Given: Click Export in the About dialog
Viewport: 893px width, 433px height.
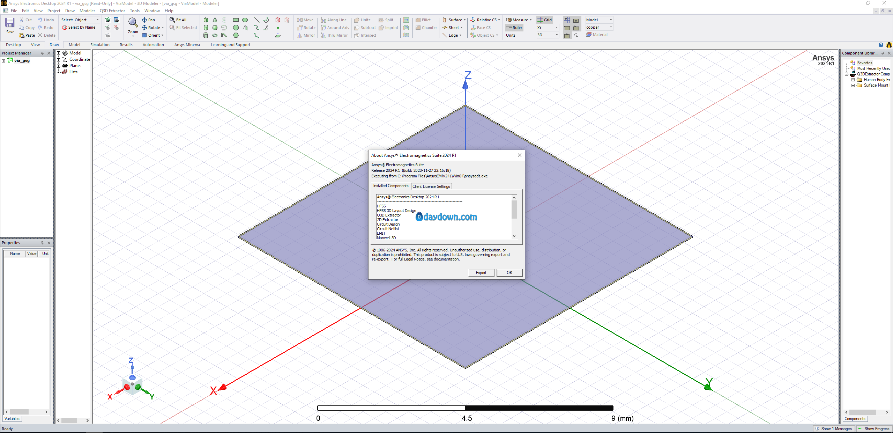Looking at the screenshot, I should click(x=481, y=273).
